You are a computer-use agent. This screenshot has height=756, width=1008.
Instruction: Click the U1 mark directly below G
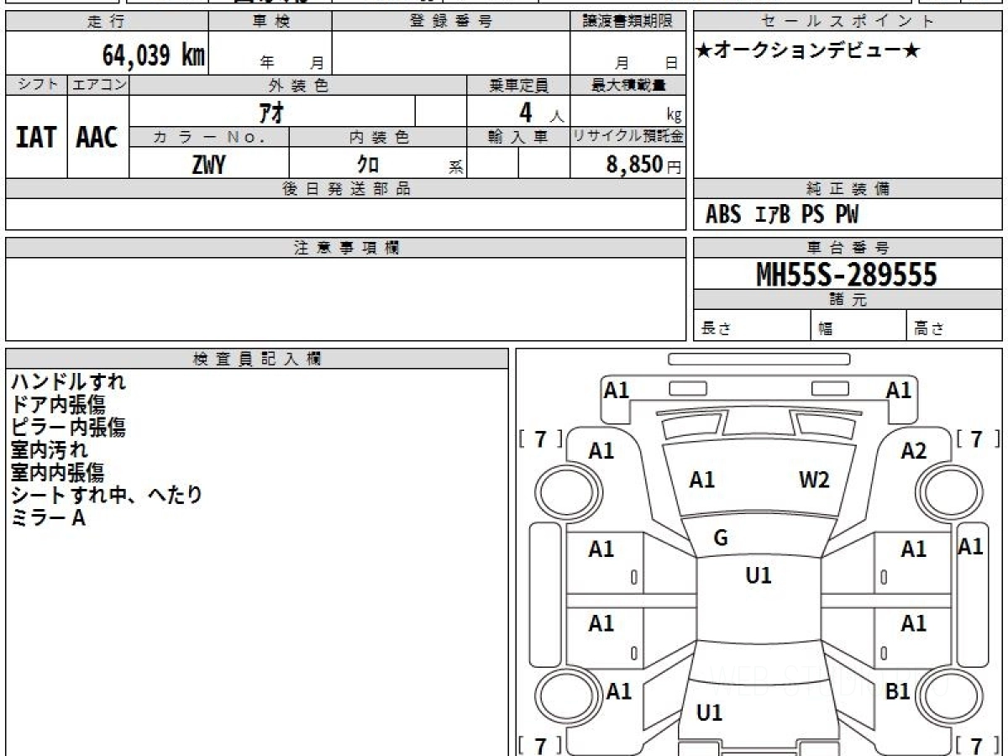759,575
